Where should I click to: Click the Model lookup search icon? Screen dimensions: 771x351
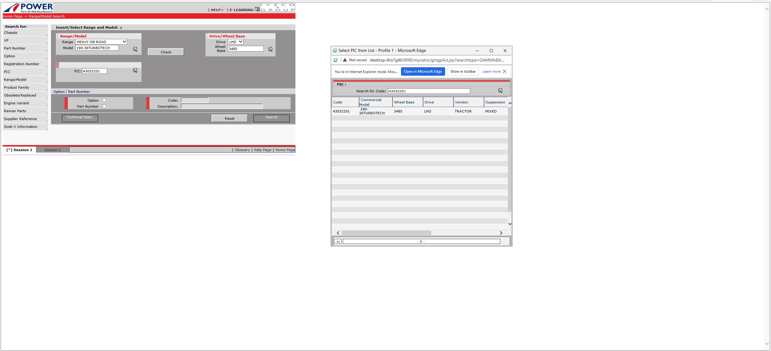[x=135, y=49]
